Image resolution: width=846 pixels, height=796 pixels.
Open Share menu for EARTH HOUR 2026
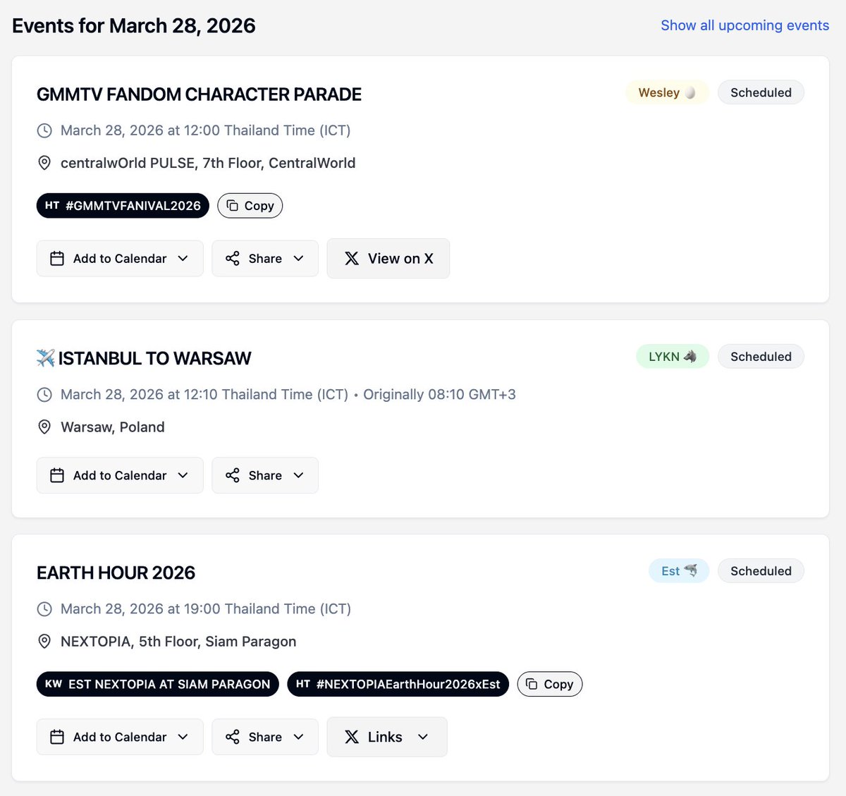[x=265, y=737]
